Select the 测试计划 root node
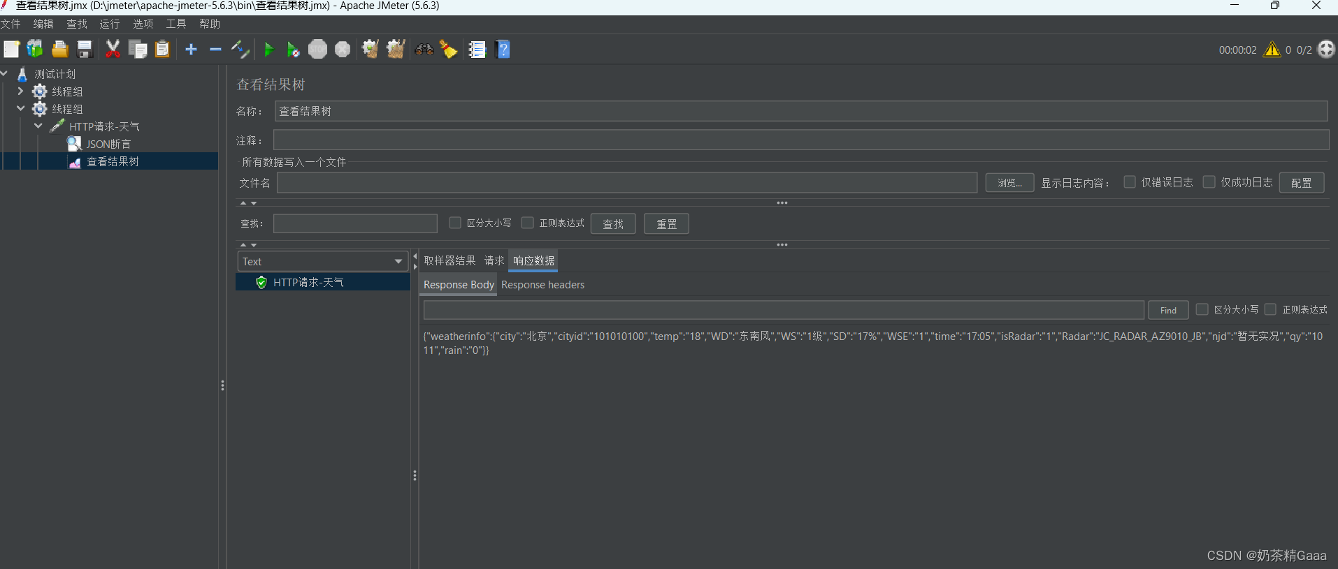The width and height of the screenshot is (1338, 569). pyautogui.click(x=55, y=74)
